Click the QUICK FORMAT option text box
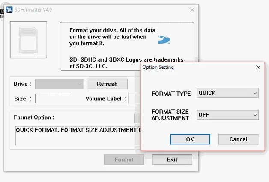Viewport: 269px width, 182px height. coord(78,135)
